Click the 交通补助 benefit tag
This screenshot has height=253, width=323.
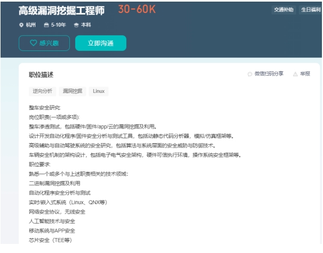284,10
